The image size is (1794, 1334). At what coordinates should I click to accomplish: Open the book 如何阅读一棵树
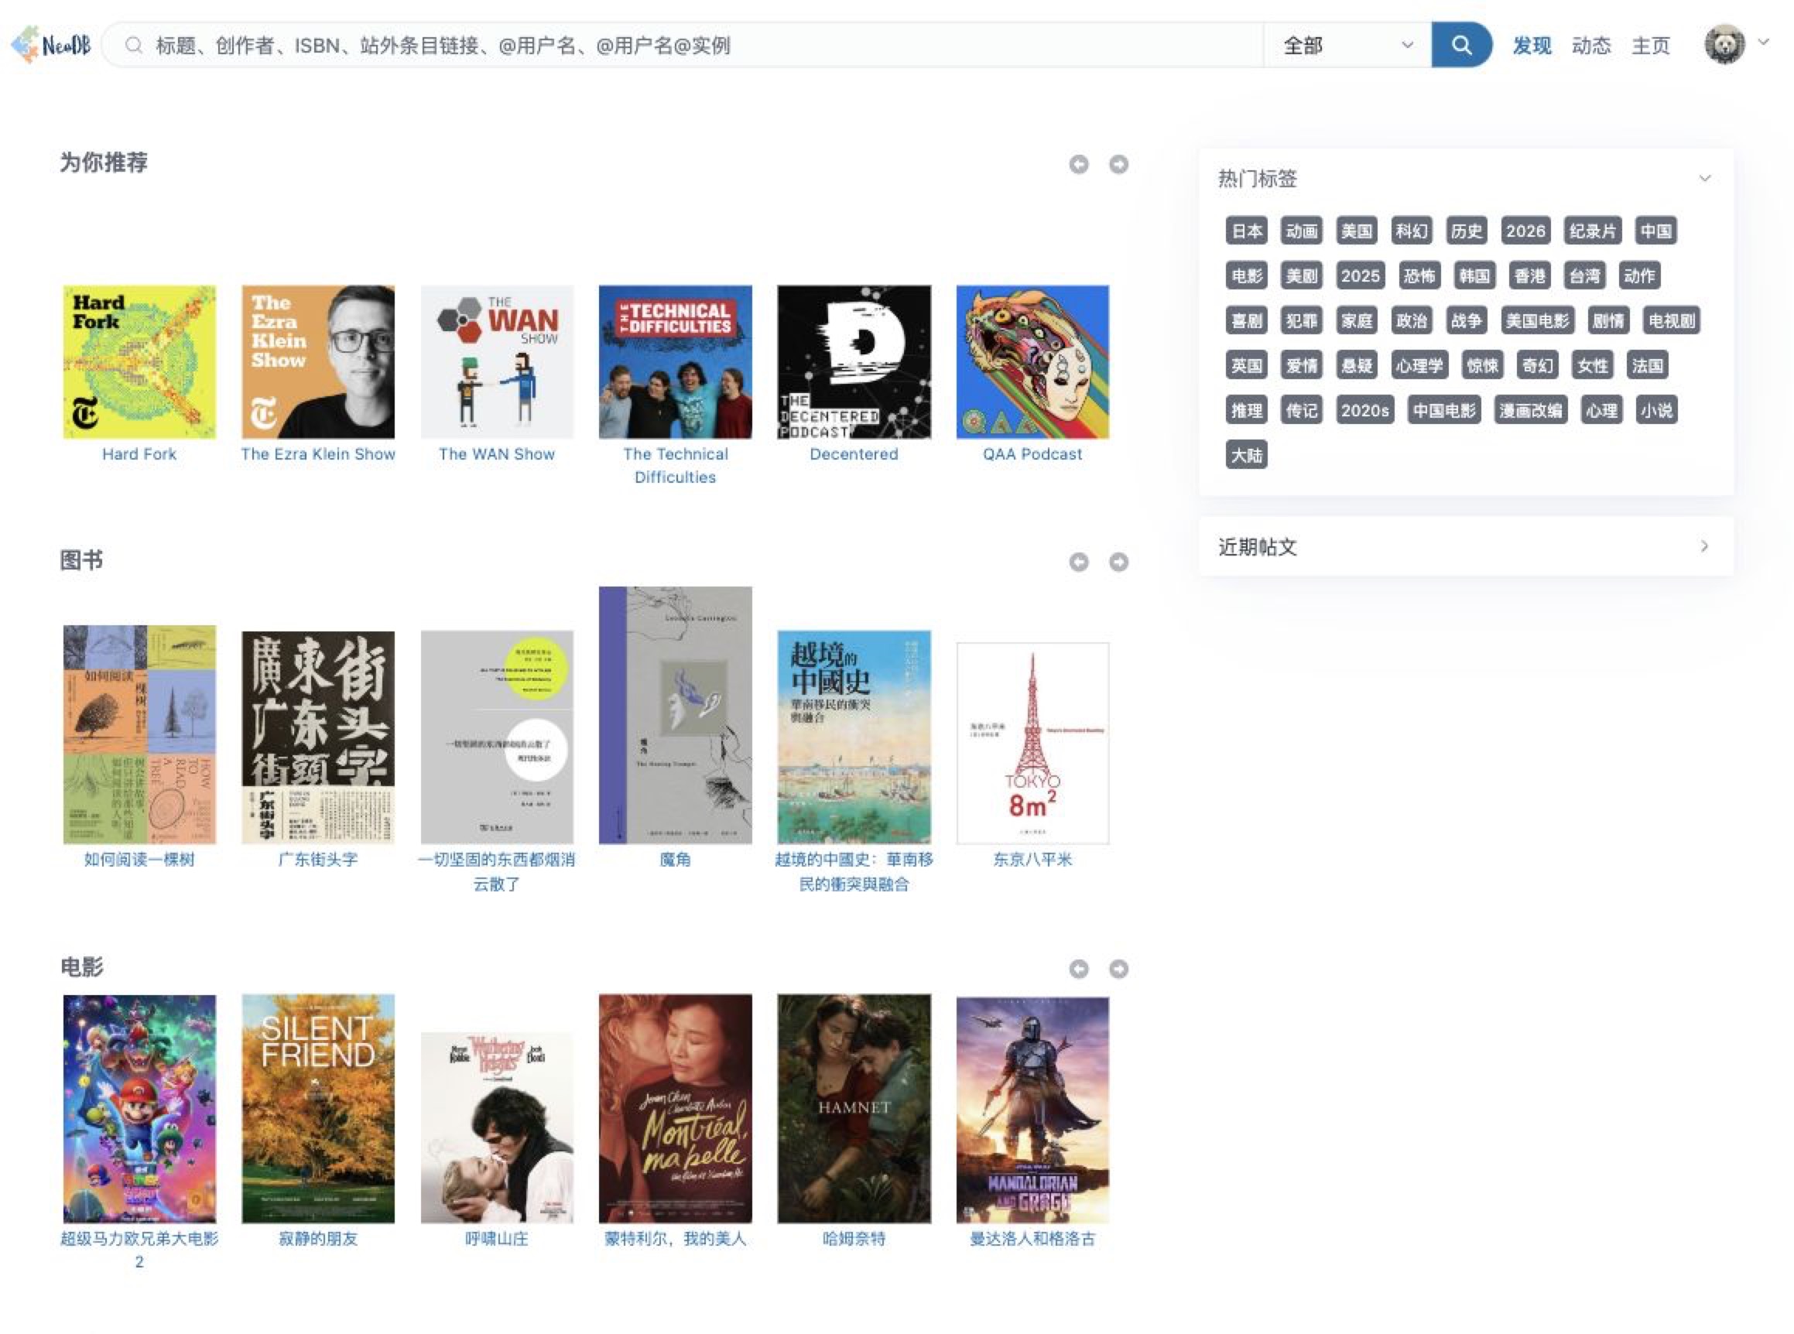coord(139,859)
